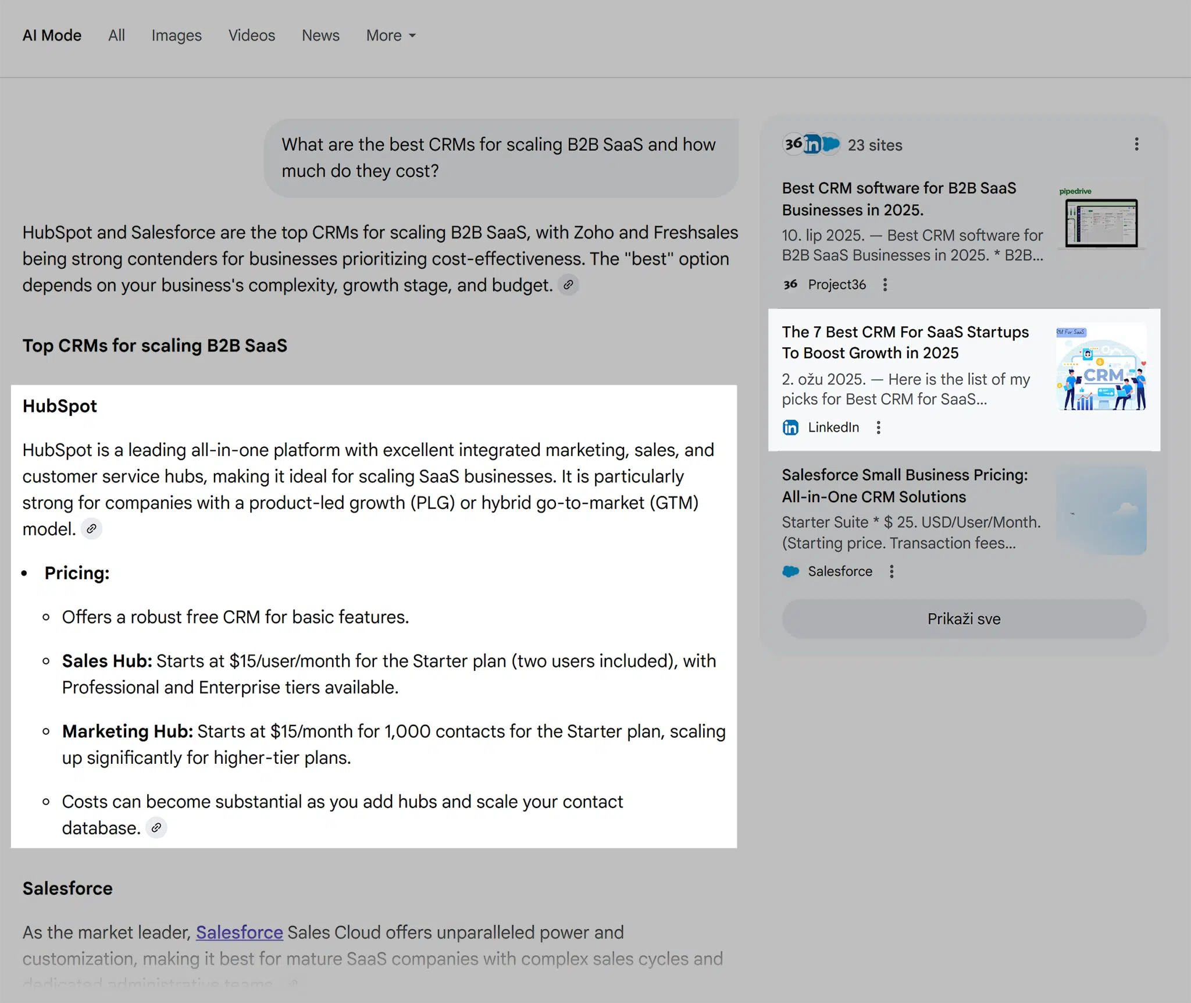
Task: Click the 'Project36' source name
Action: click(837, 284)
